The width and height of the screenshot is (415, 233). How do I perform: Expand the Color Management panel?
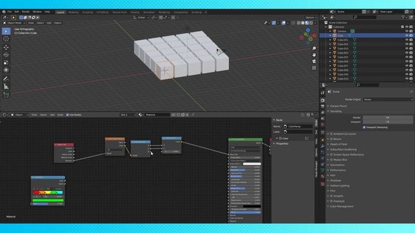click(342, 206)
